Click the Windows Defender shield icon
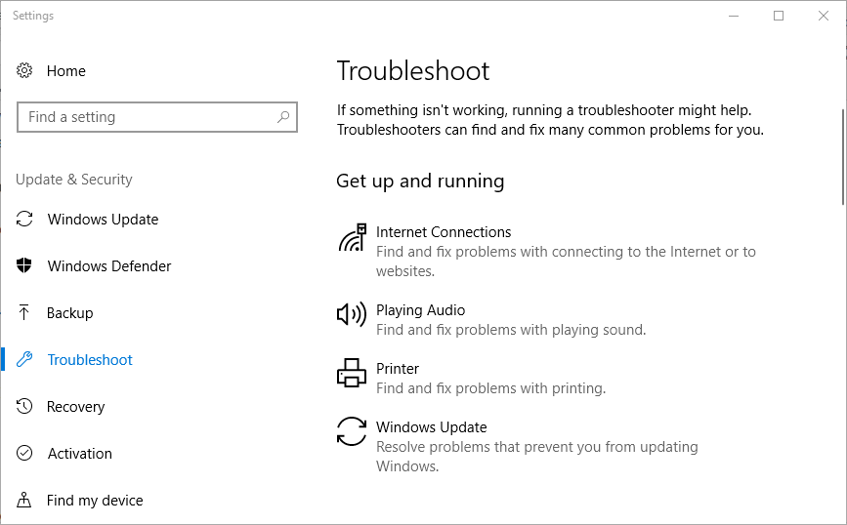This screenshot has height=525, width=847. click(25, 266)
